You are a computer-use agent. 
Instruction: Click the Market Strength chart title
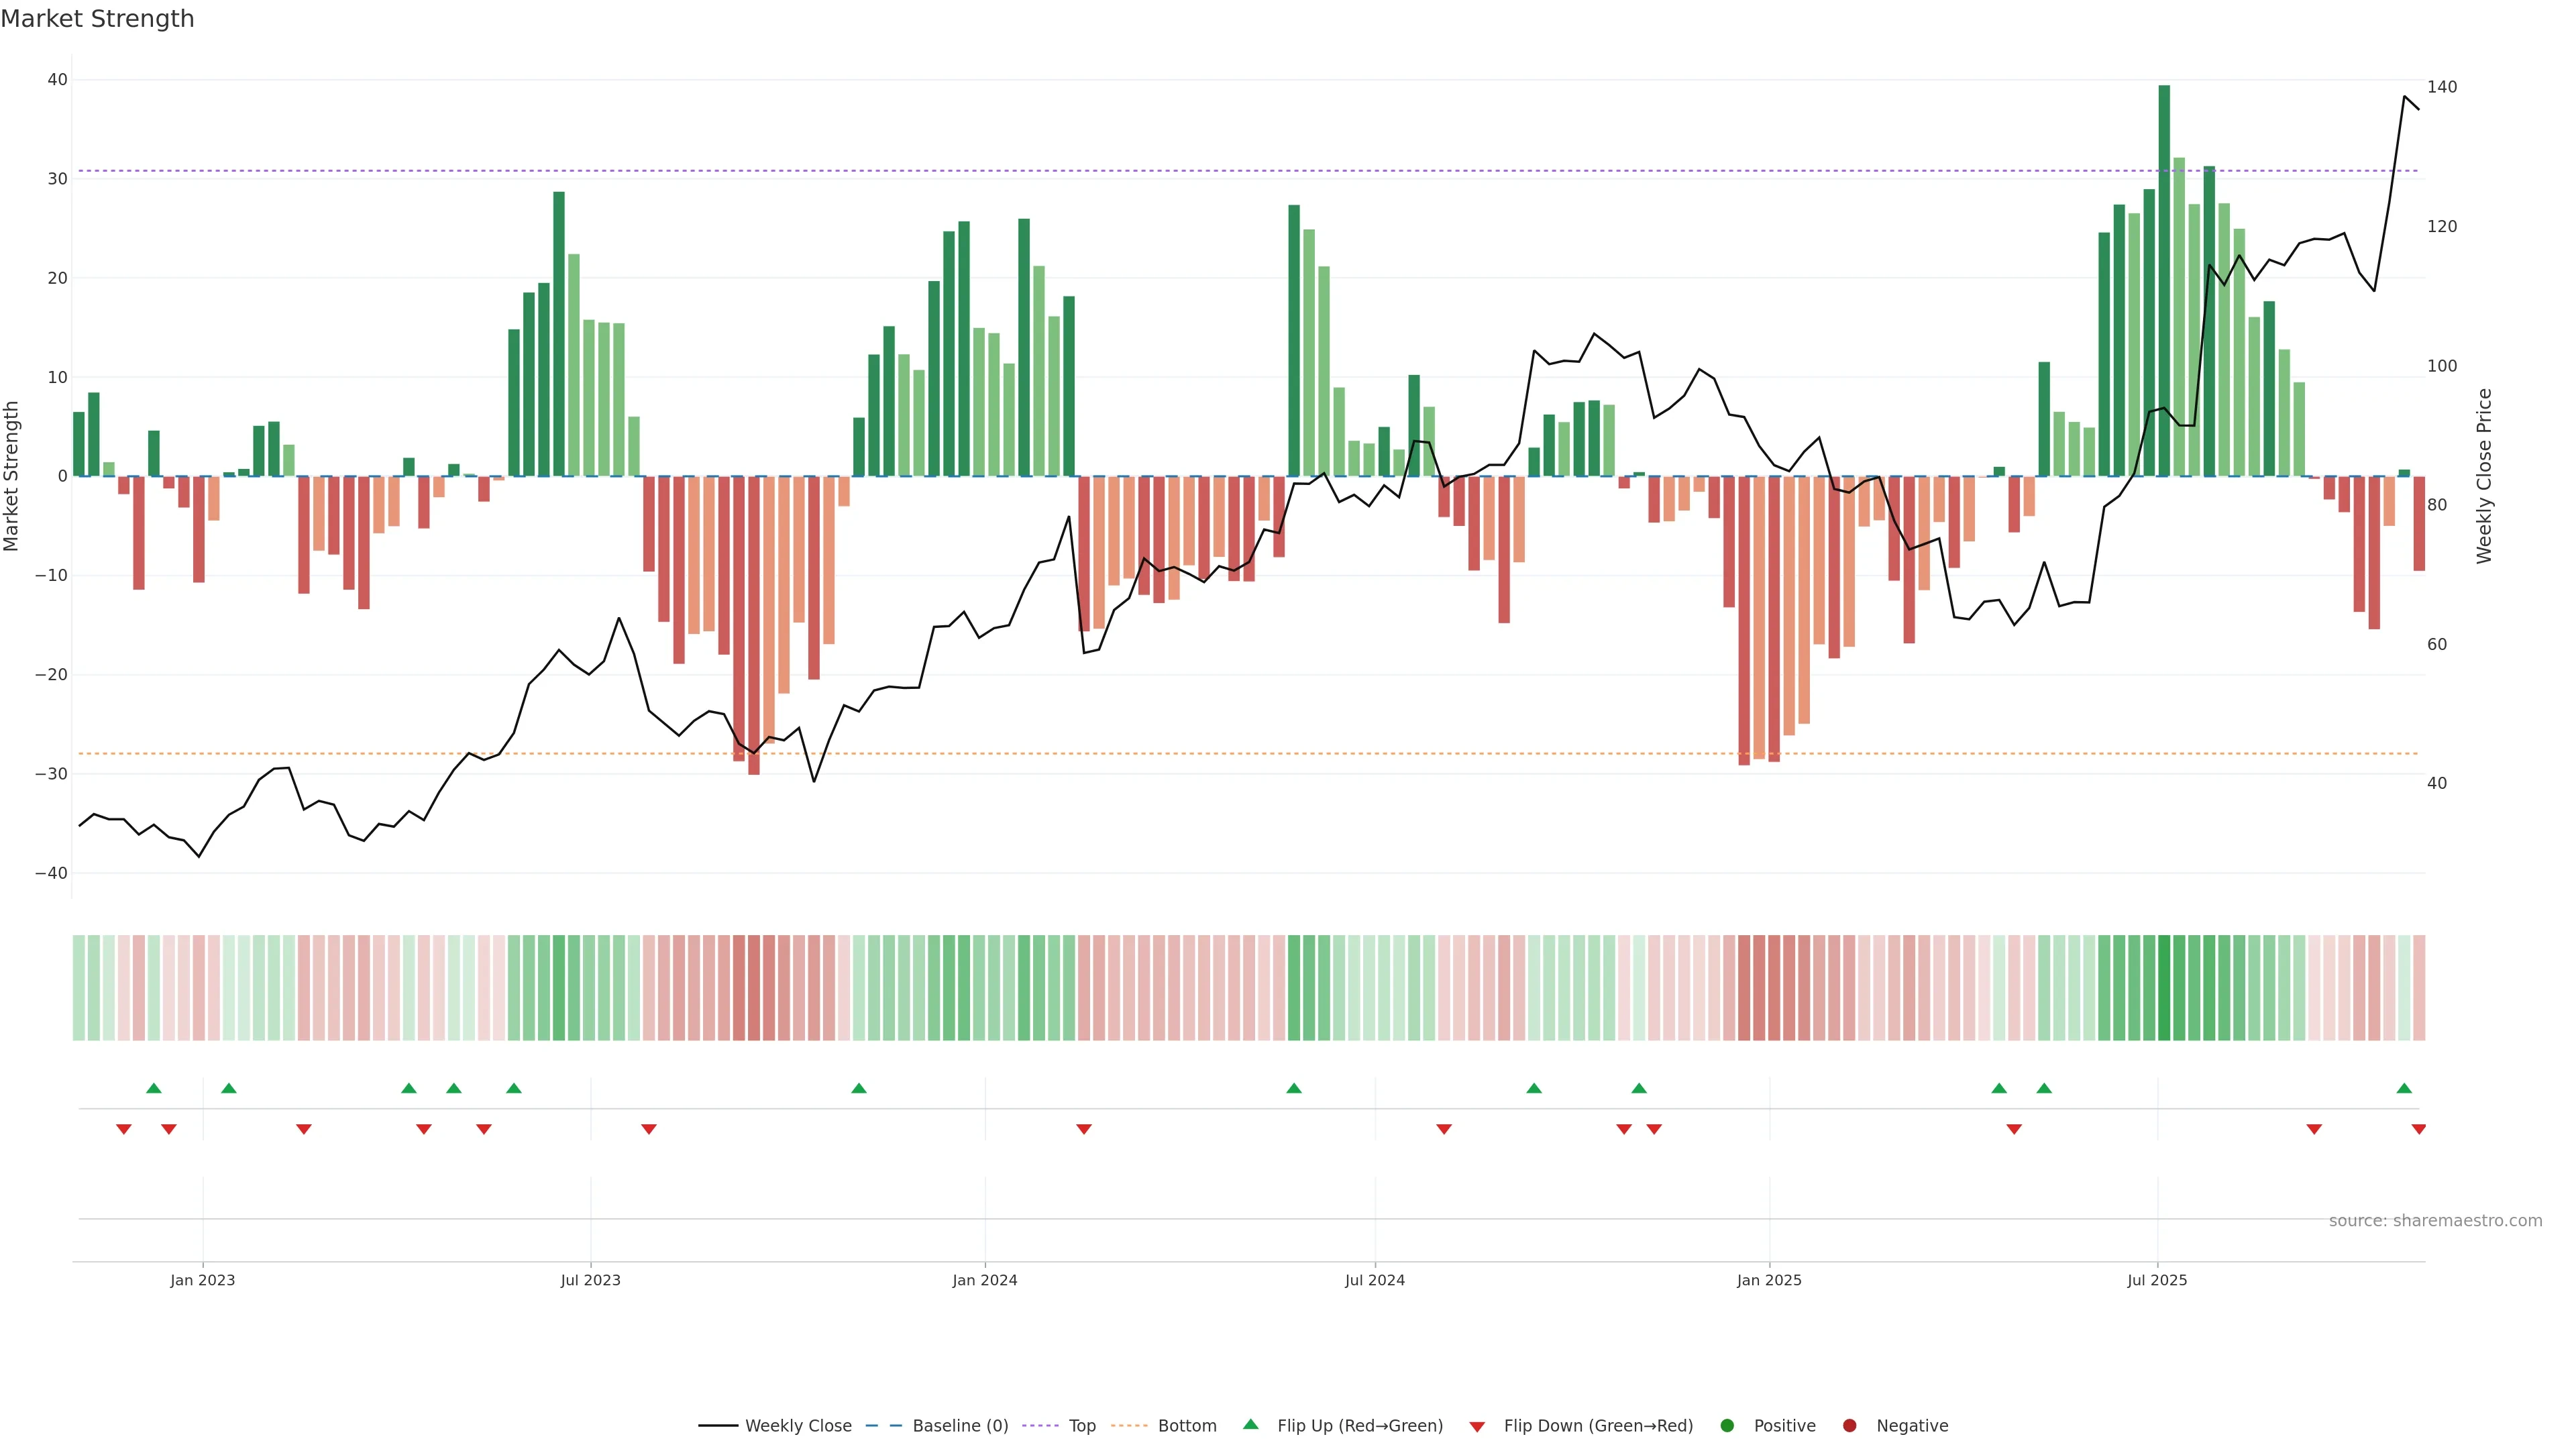(97, 19)
